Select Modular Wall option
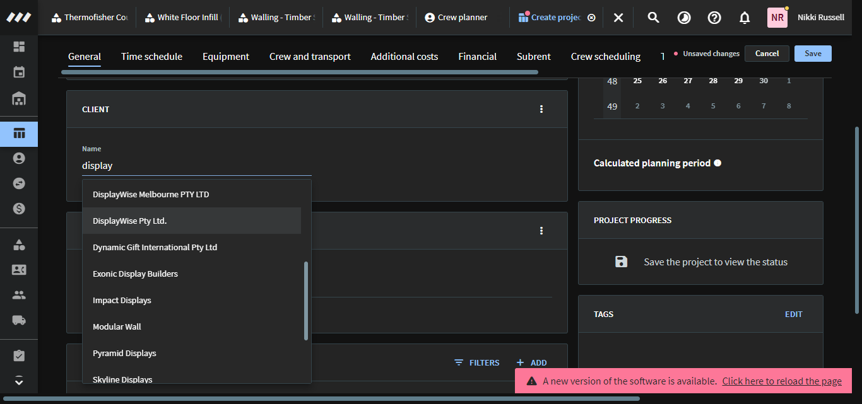The width and height of the screenshot is (862, 404). click(192, 326)
